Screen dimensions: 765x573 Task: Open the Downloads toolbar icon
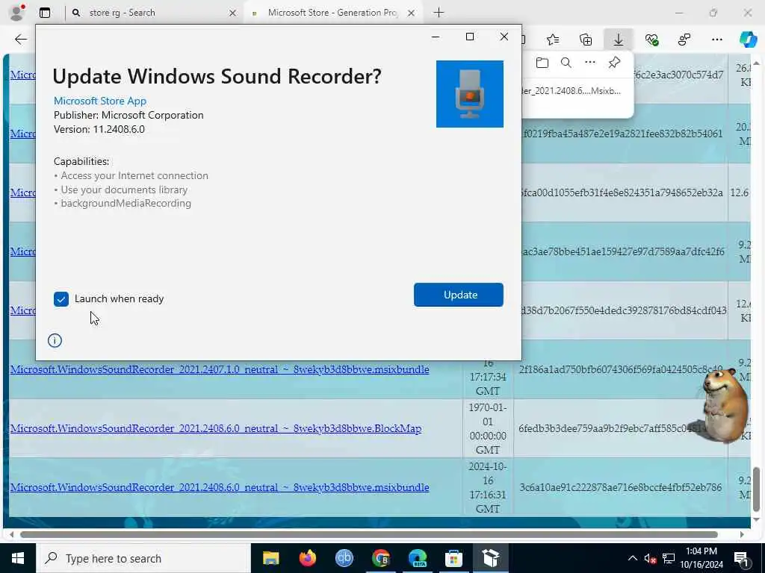(618, 40)
